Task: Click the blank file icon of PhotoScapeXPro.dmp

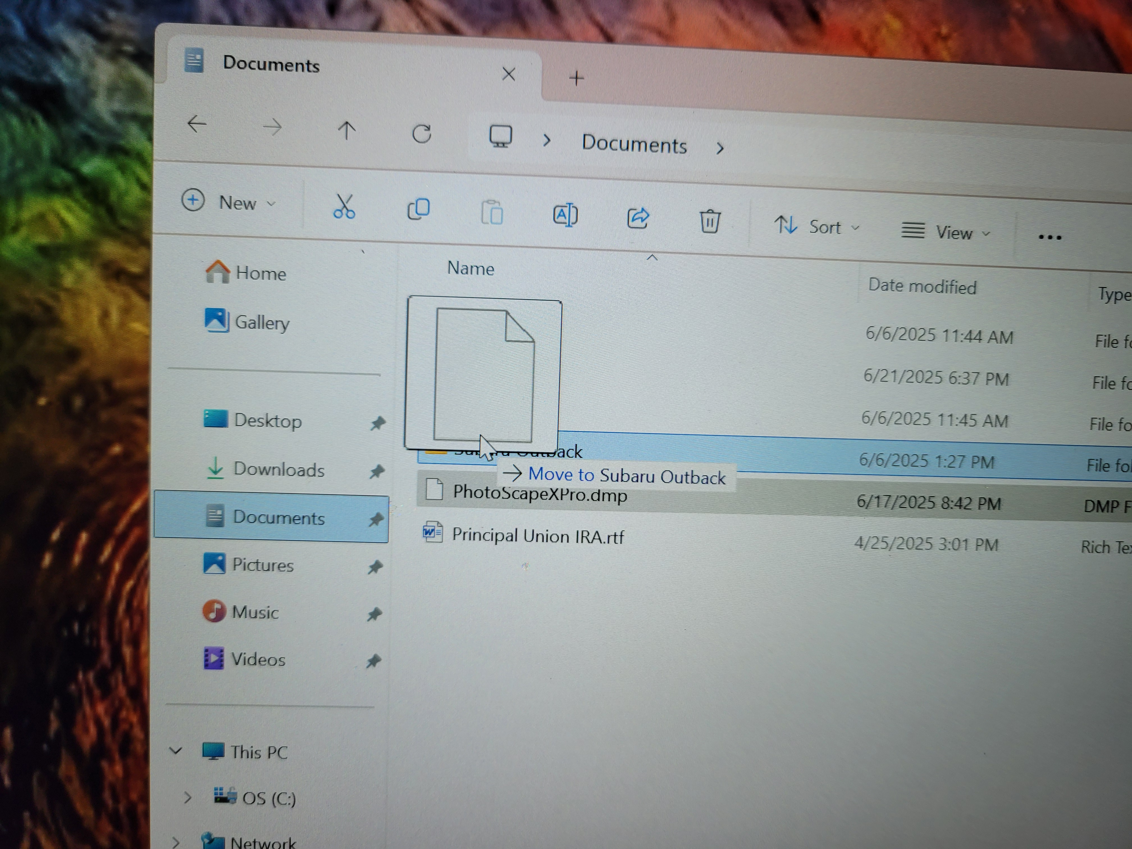Action: click(x=435, y=489)
